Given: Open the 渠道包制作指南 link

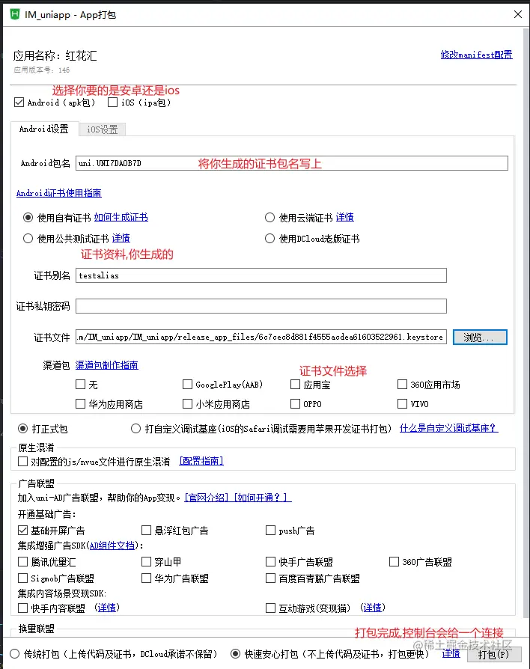Looking at the screenshot, I should point(107,365).
